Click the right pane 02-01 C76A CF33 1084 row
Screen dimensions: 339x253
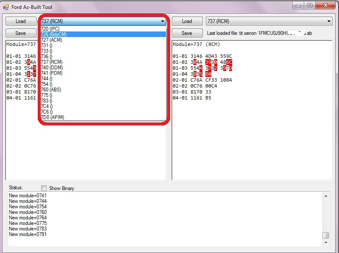pos(202,80)
